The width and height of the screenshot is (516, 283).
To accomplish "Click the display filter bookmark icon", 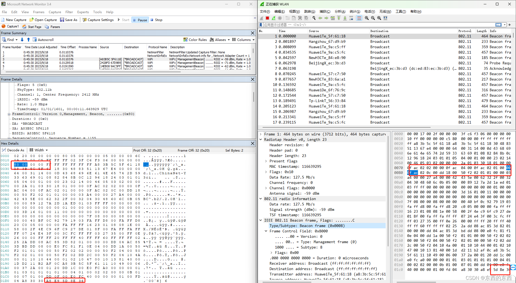I will [x=261, y=25].
